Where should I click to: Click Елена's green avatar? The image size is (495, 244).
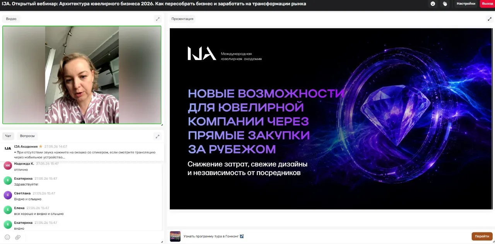[8, 210]
